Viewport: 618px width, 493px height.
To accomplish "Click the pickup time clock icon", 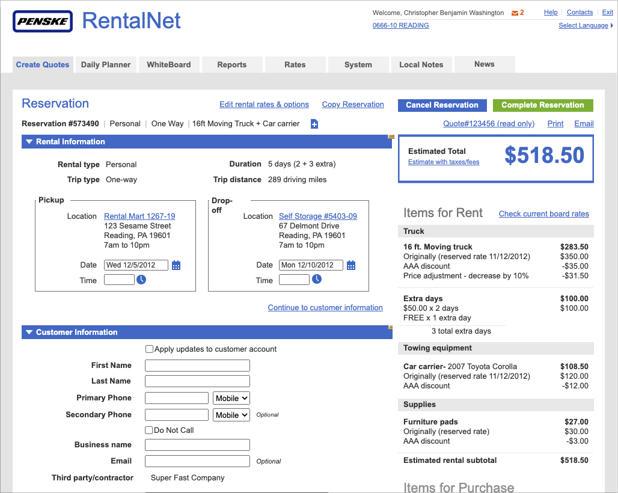I will (x=141, y=280).
